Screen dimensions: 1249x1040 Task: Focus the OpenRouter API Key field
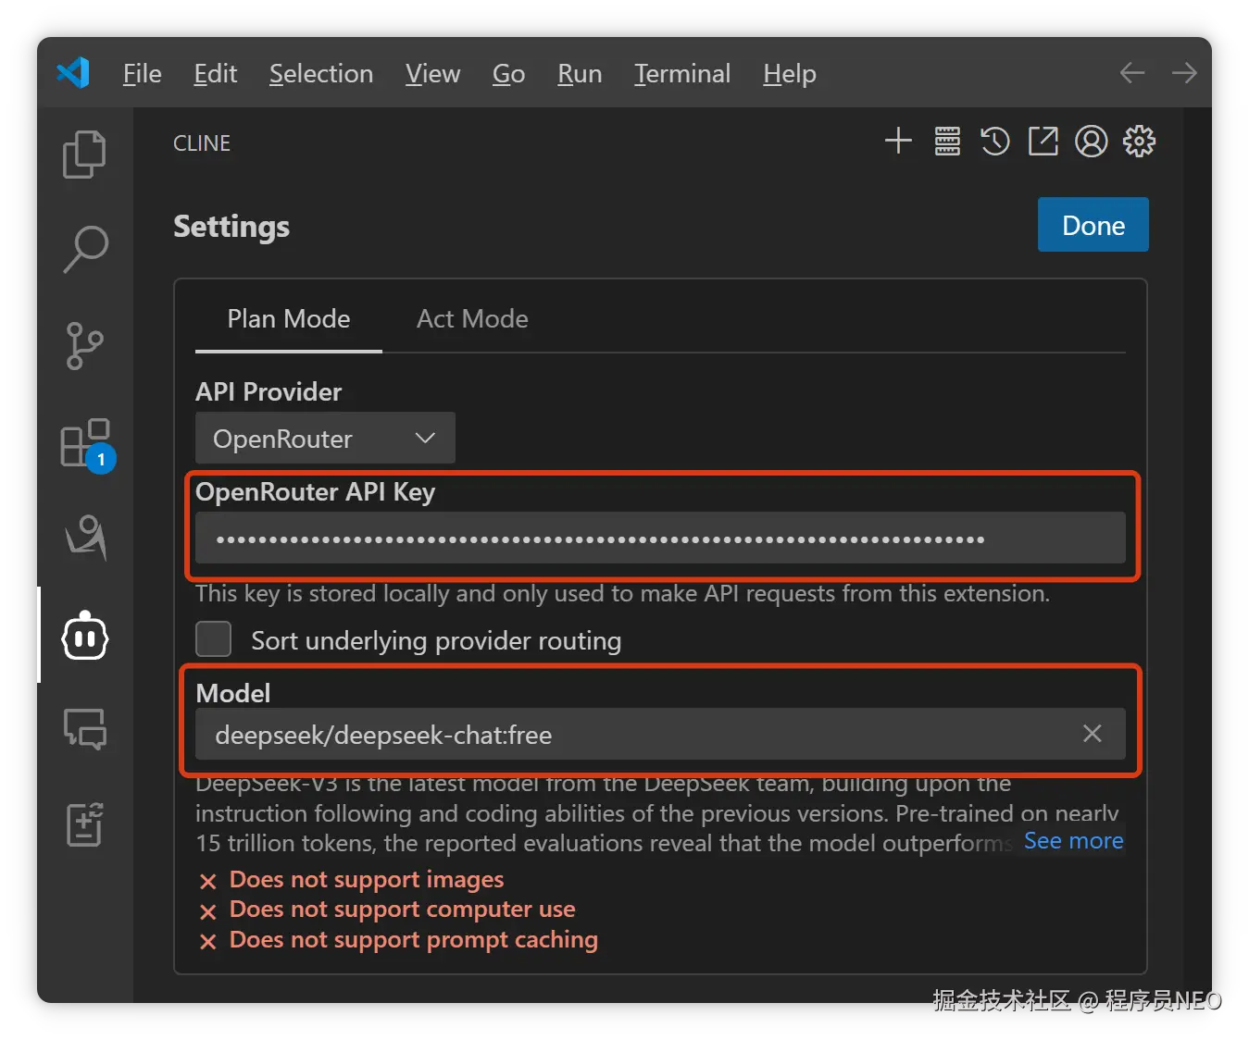(659, 539)
